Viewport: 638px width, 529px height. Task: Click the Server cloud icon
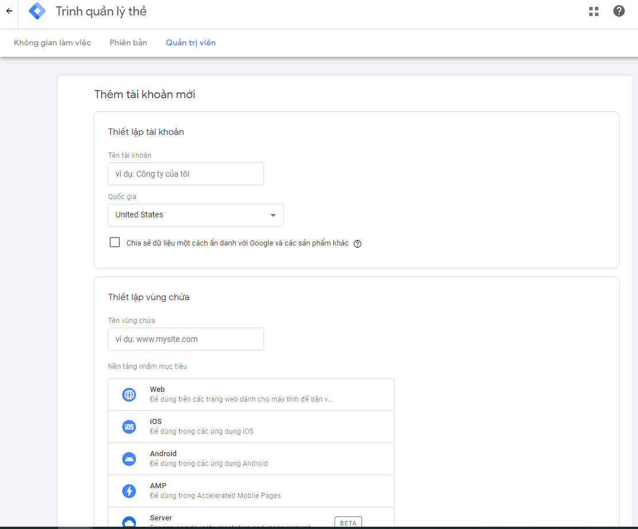click(x=129, y=522)
